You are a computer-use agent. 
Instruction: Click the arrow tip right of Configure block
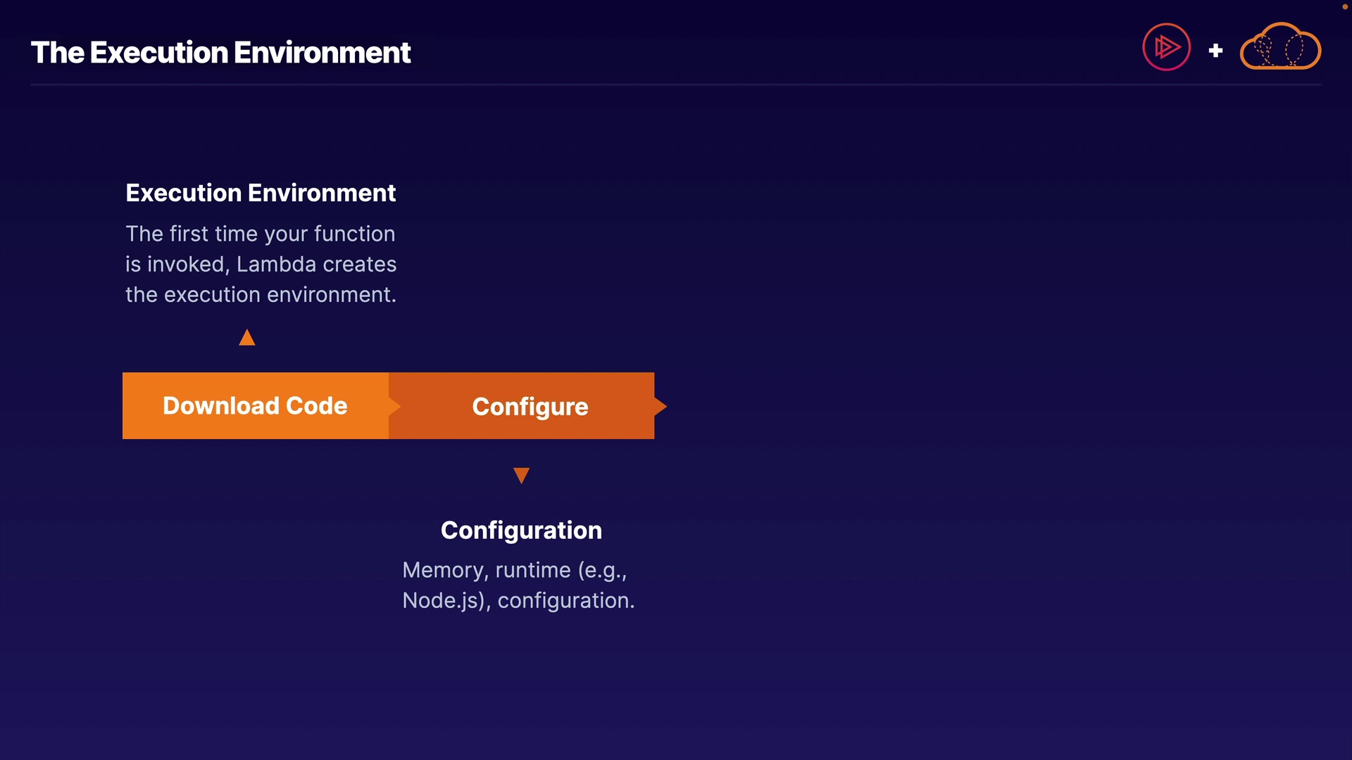[x=661, y=406]
